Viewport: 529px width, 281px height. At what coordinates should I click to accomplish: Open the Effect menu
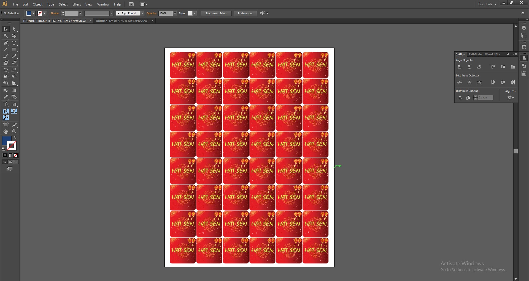(76, 4)
